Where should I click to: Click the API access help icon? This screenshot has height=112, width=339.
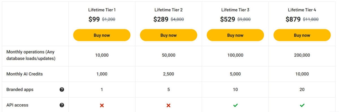[x=62, y=105]
